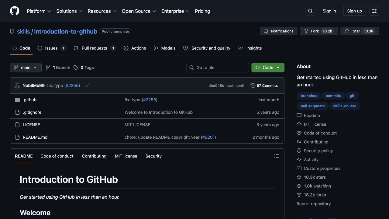Viewport: 389px width, 219px height.
Task: Click the eye icon beside 1.0k watching
Action: pos(299,186)
